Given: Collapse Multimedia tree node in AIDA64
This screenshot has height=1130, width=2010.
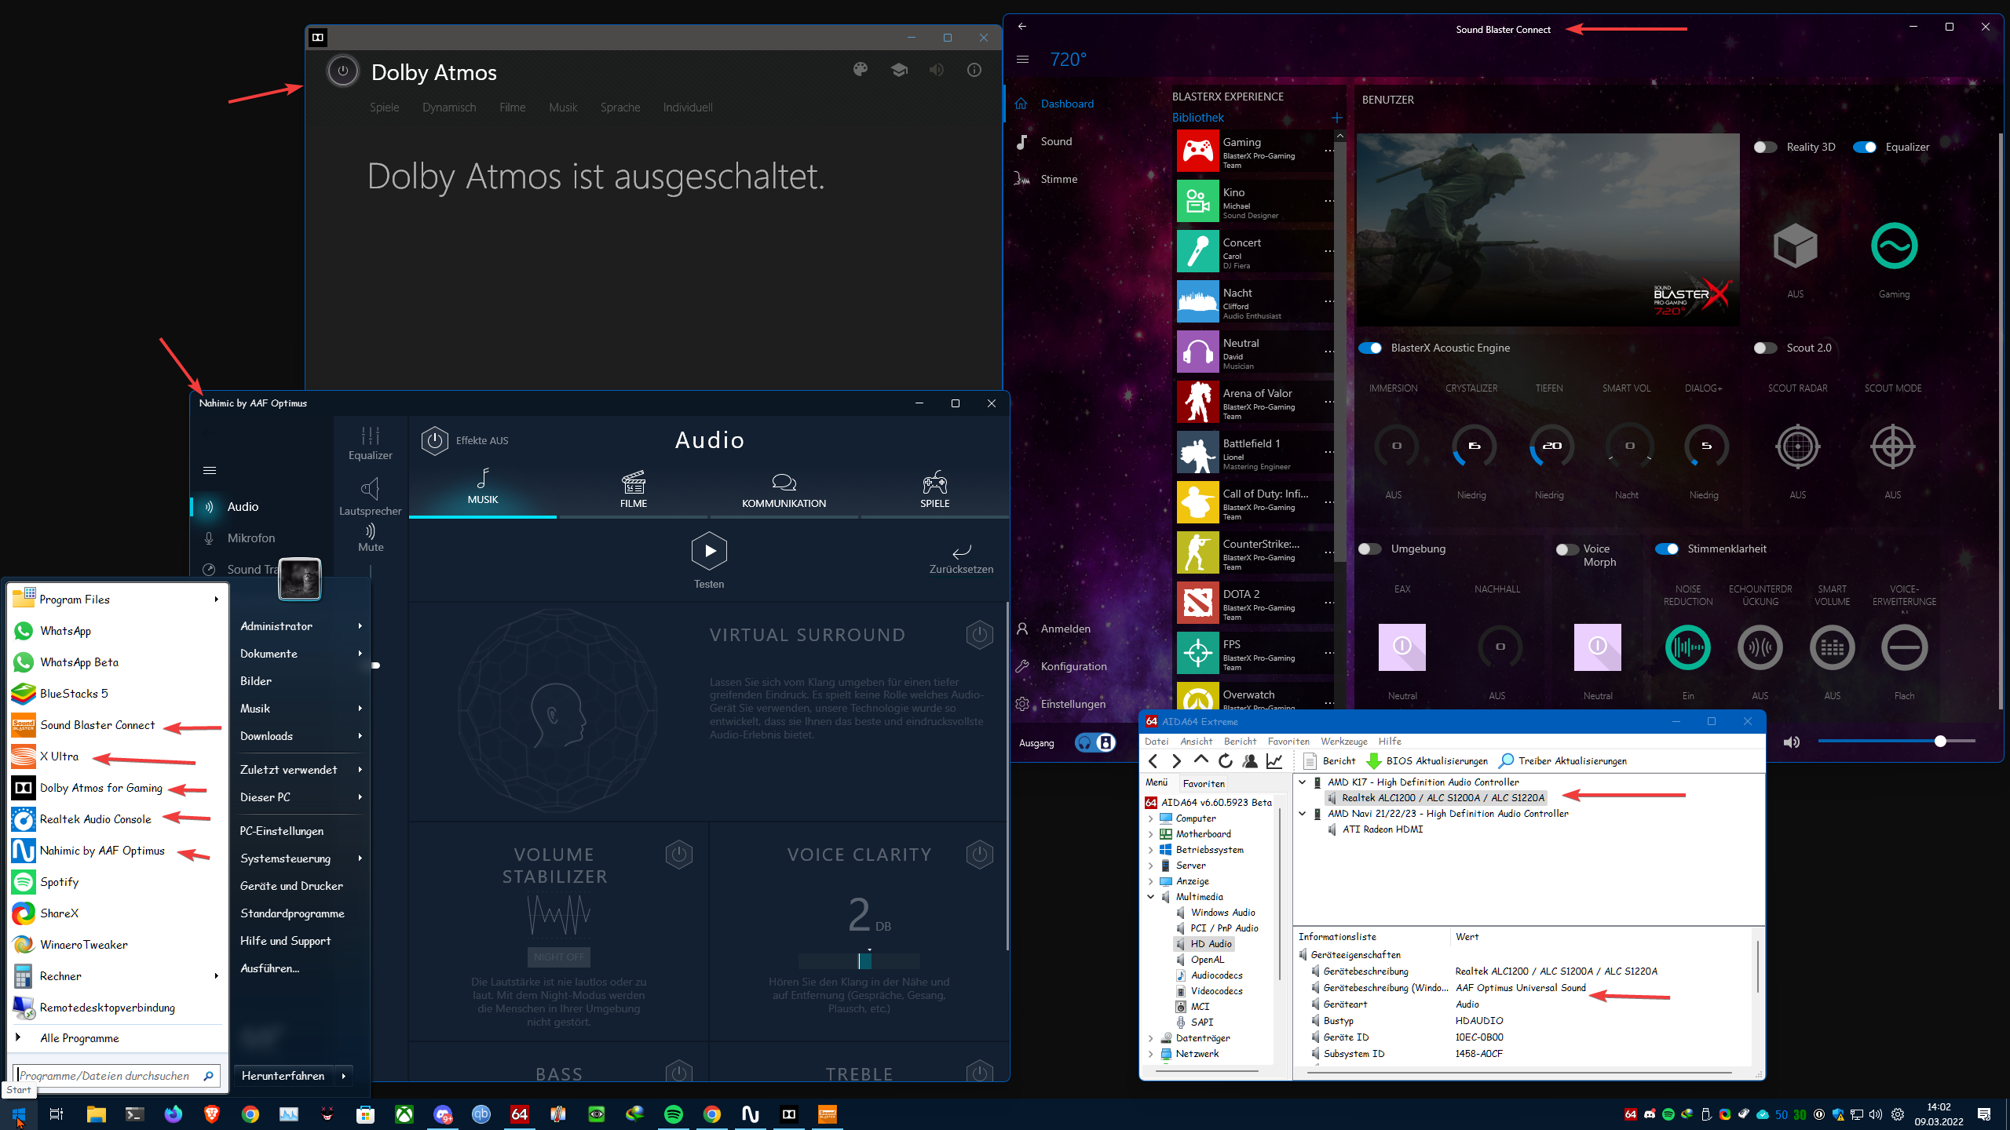Looking at the screenshot, I should [x=1151, y=896].
